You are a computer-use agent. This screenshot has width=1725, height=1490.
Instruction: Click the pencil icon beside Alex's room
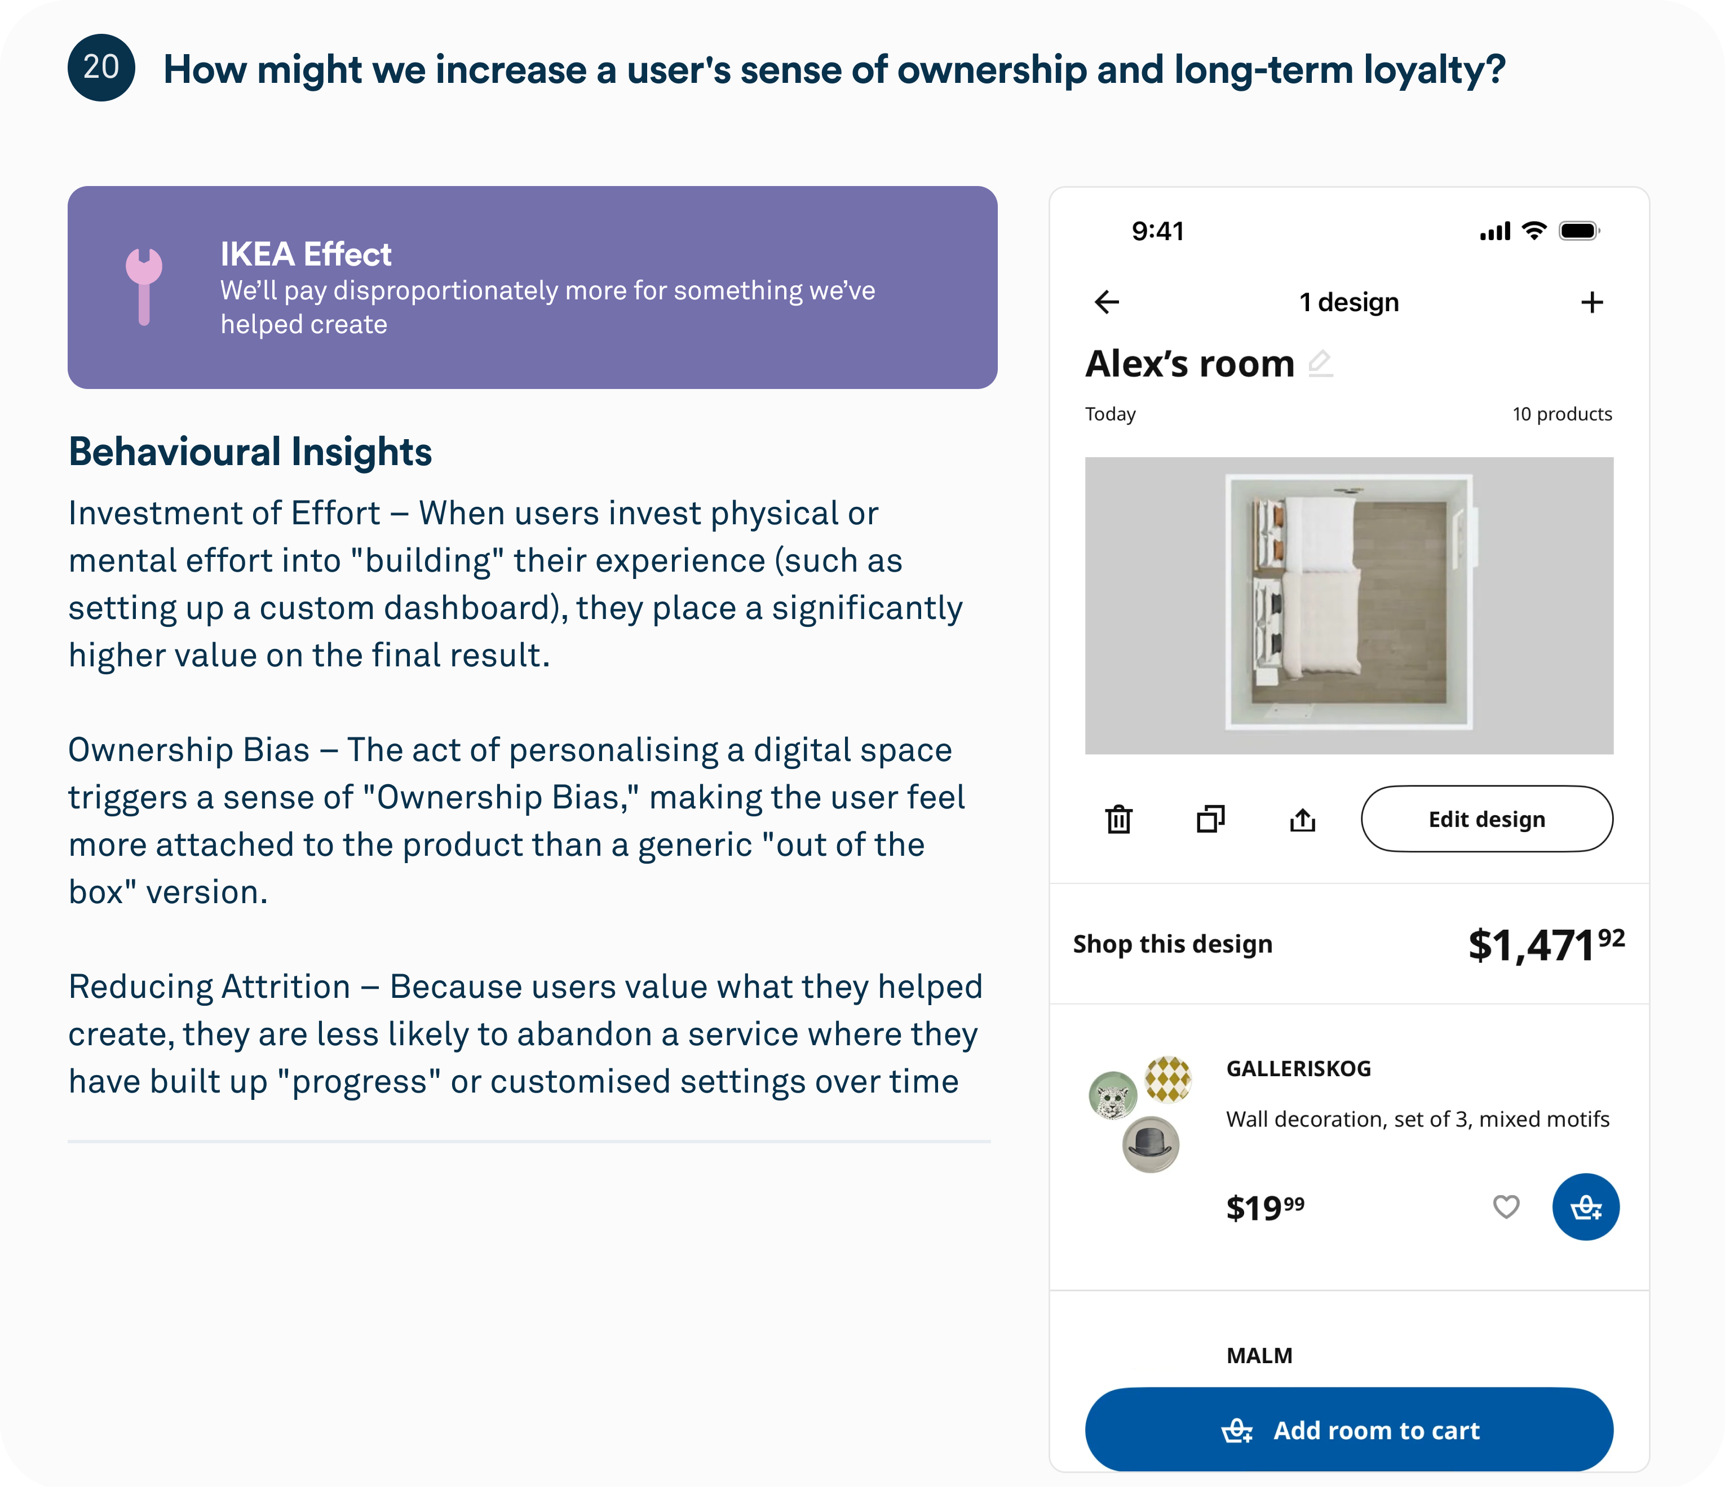point(1320,364)
